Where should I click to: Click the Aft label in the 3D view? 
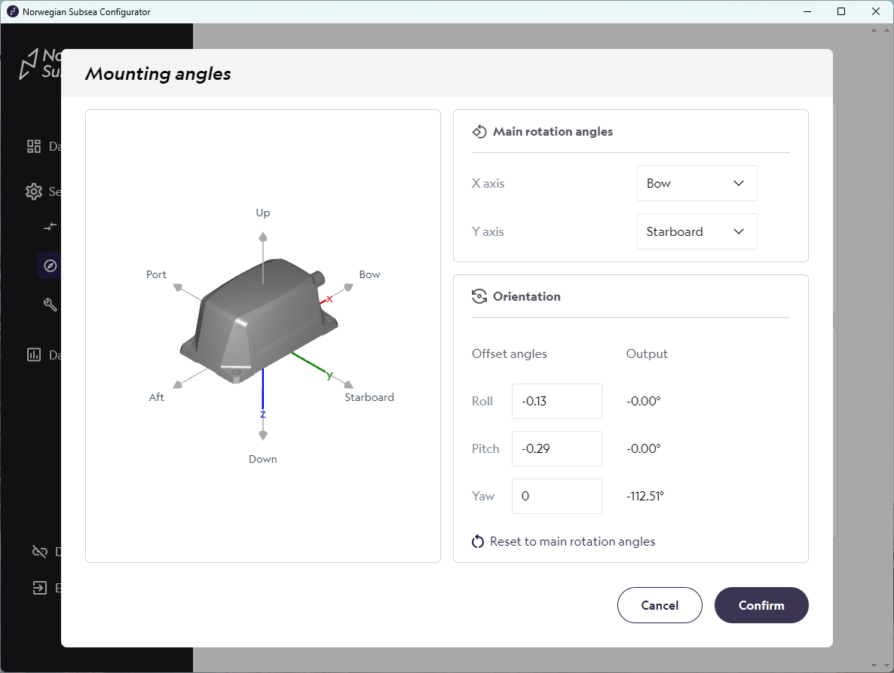point(156,397)
